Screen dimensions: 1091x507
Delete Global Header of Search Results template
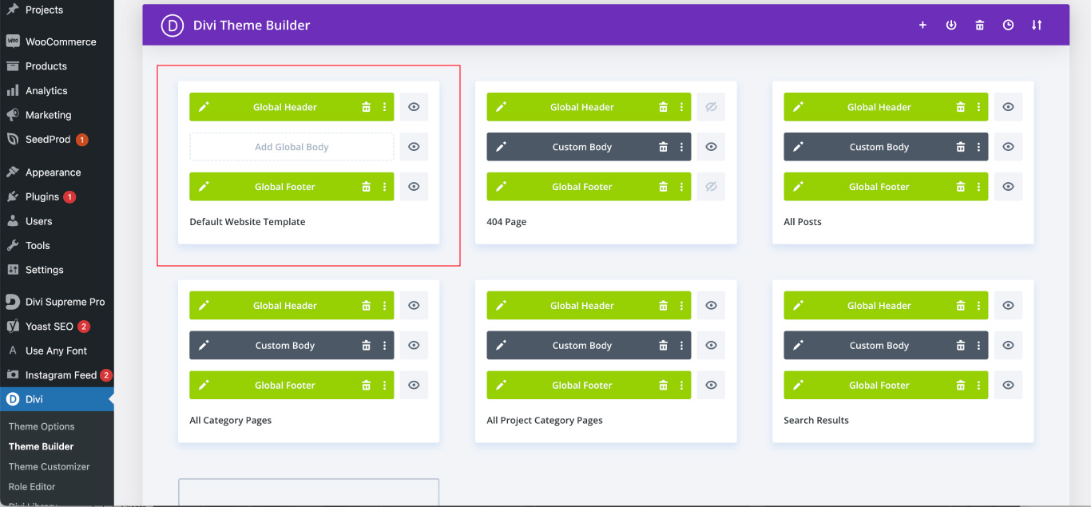960,306
